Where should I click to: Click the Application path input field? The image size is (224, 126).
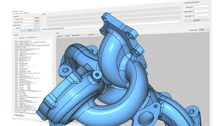tap(27, 25)
